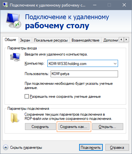Image resolution: width=132 pixels, height=154 pixels.
Task: Open help via Справка button
Action: click(x=117, y=148)
